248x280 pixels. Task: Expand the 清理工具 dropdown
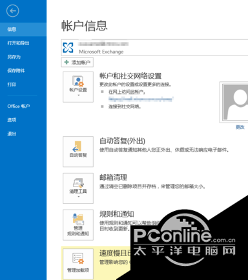[x=78, y=188]
